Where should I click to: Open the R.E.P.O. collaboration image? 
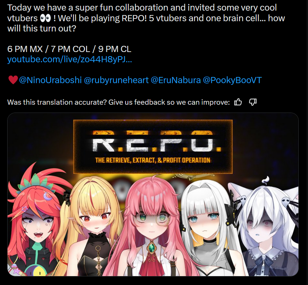pyautogui.click(x=153, y=194)
